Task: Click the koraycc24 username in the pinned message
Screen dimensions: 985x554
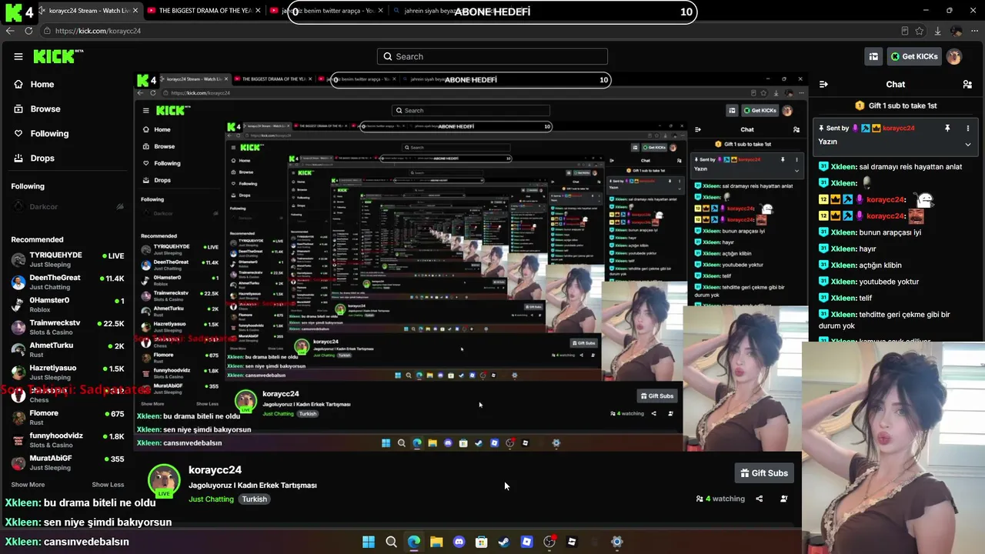Action: 899,128
